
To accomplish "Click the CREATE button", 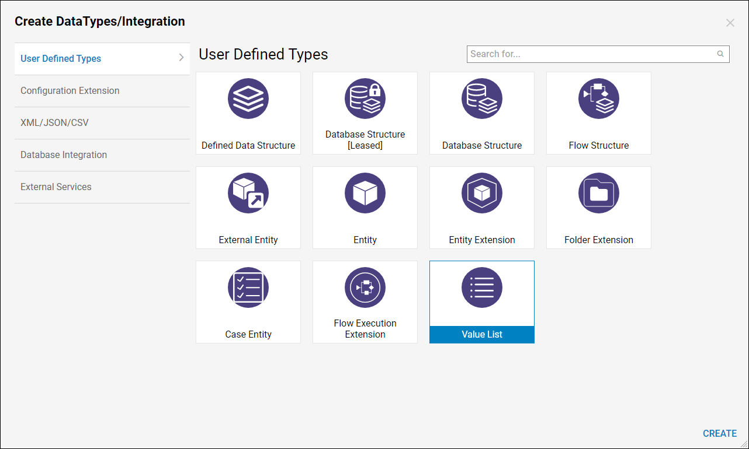I will [x=720, y=433].
